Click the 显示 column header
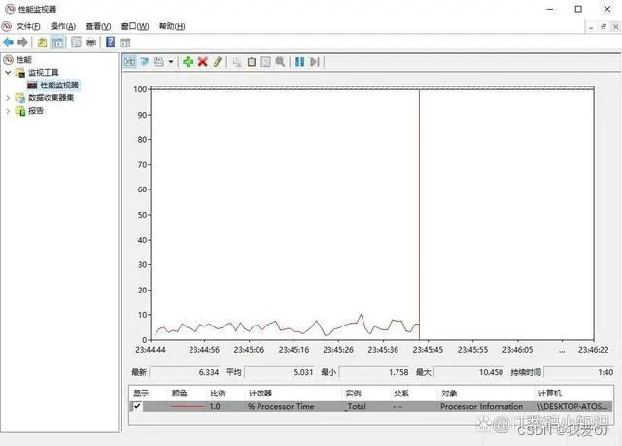 [x=141, y=394]
